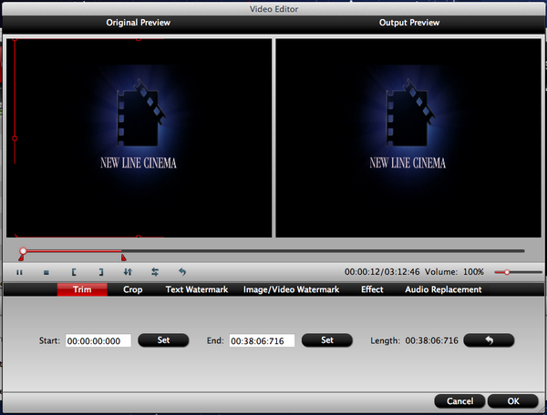This screenshot has width=547, height=415.
Task: Click the Set button for End time
Action: point(327,340)
